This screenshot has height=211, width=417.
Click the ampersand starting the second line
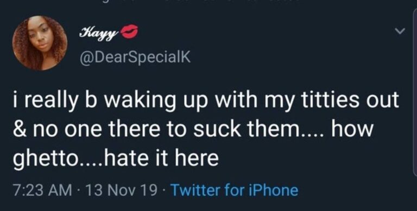pos(21,129)
